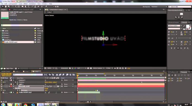Select the Pen tool
The image size is (192, 106).
26,7
